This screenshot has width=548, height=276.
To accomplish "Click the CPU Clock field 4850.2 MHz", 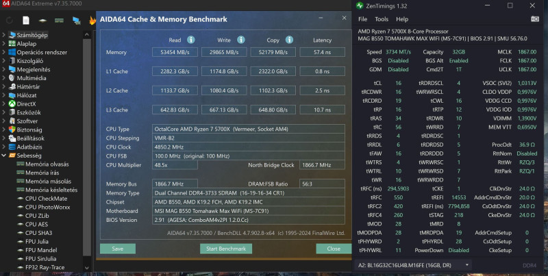I will [x=249, y=147].
